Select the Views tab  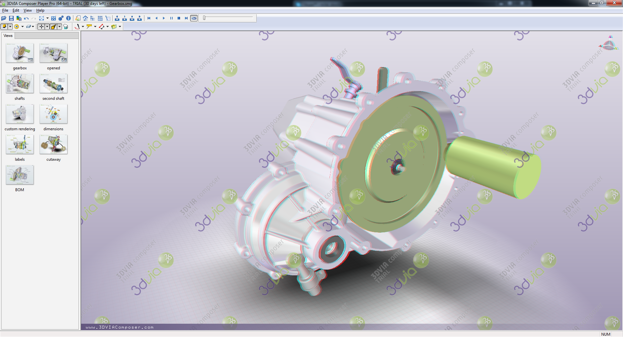pyautogui.click(x=8, y=36)
